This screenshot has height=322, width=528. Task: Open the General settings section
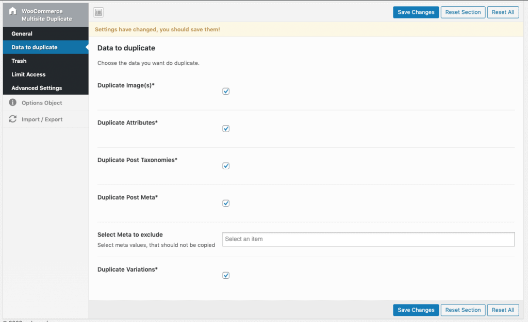tap(22, 34)
